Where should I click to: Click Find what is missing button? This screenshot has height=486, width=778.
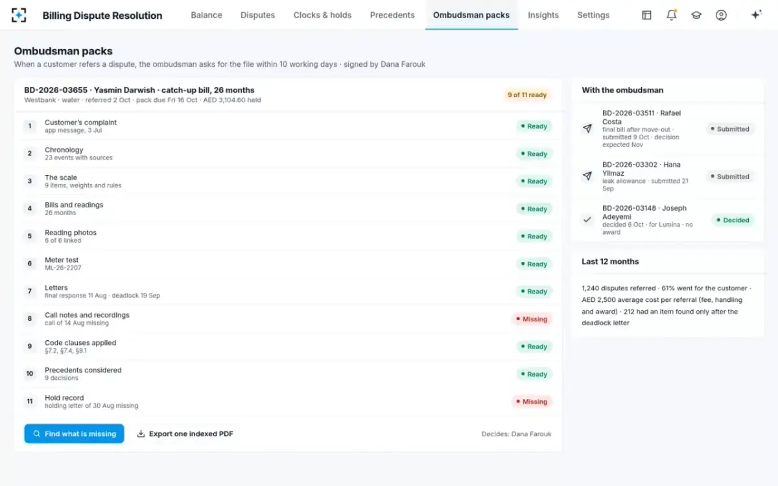coord(74,434)
